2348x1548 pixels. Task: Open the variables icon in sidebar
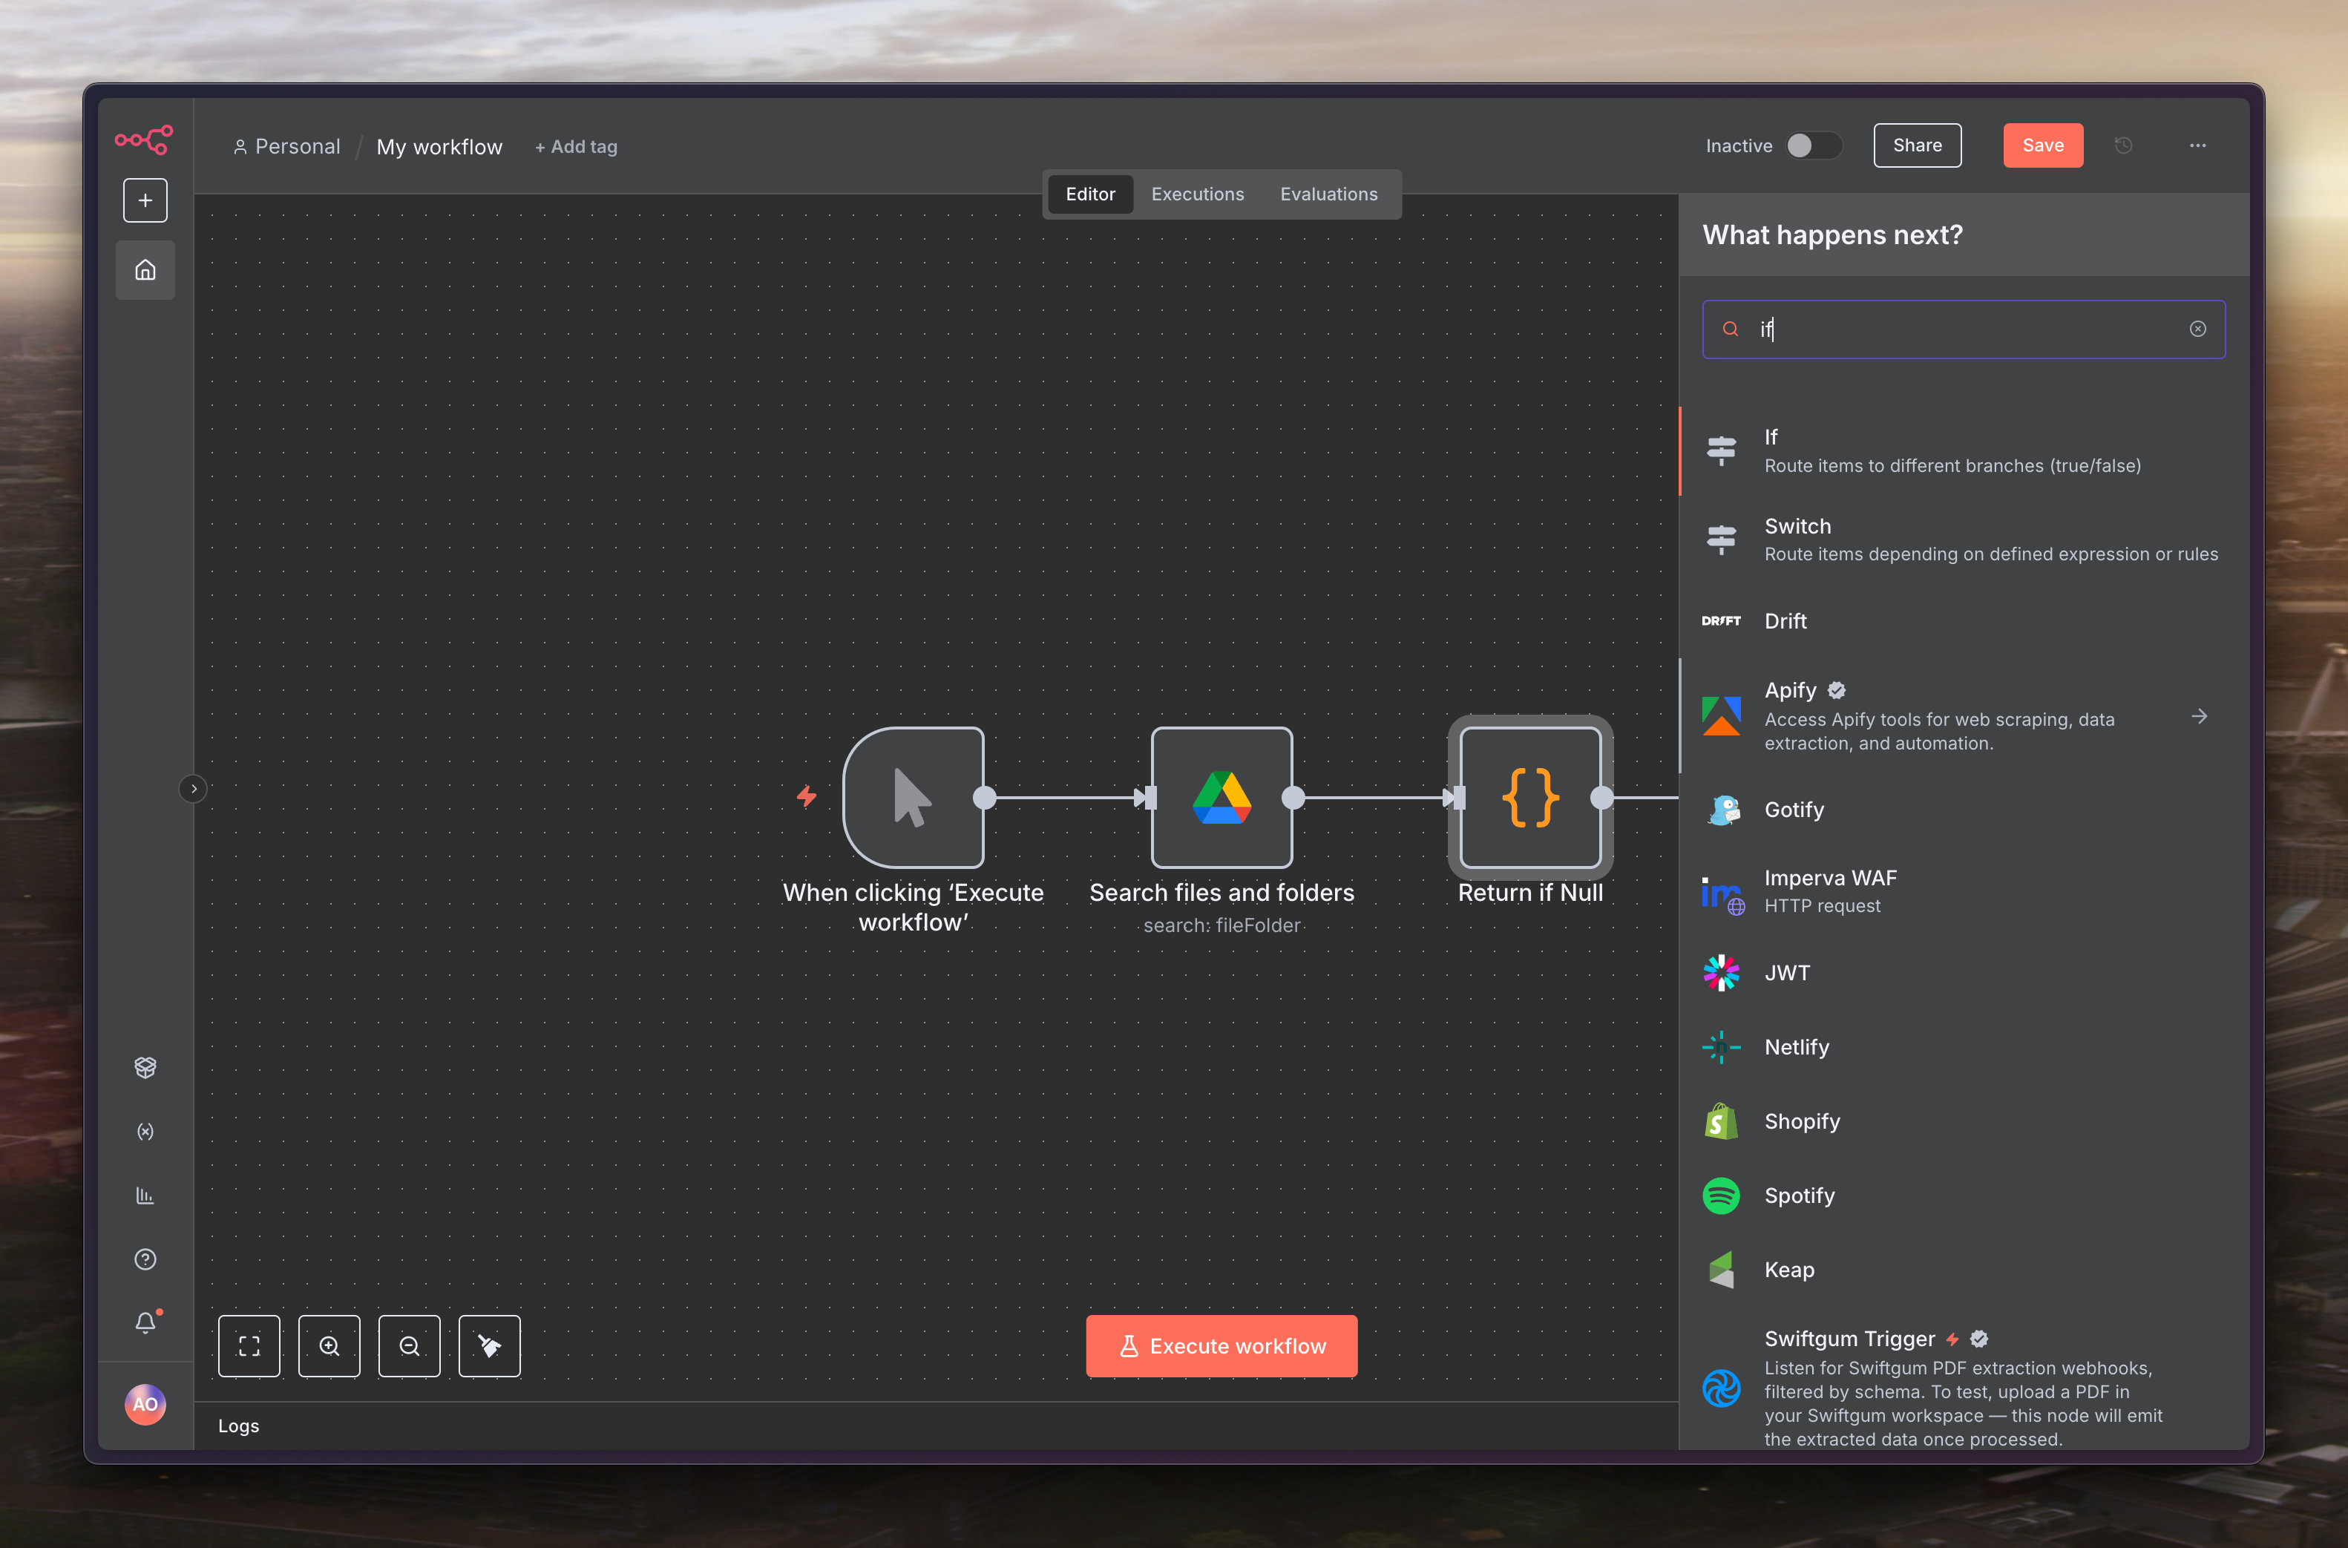145,1132
